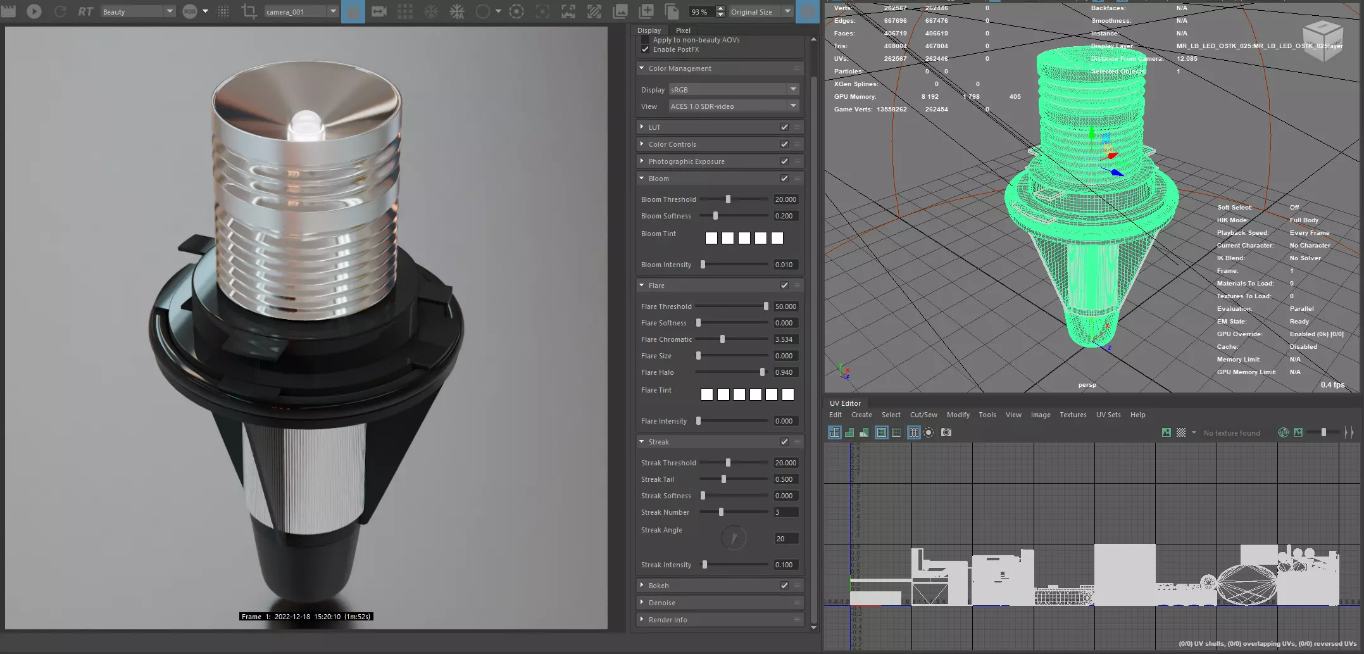This screenshot has width=1364, height=654.
Task: Open the View ACES 1.0 SDR-video dropdown
Action: click(x=734, y=106)
